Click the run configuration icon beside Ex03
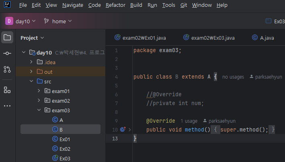The height and width of the screenshot is (162, 285). (x=269, y=21)
